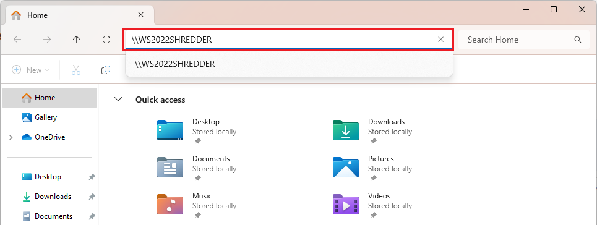
Task: Click the Copy toolbar icon
Action: pyautogui.click(x=106, y=70)
